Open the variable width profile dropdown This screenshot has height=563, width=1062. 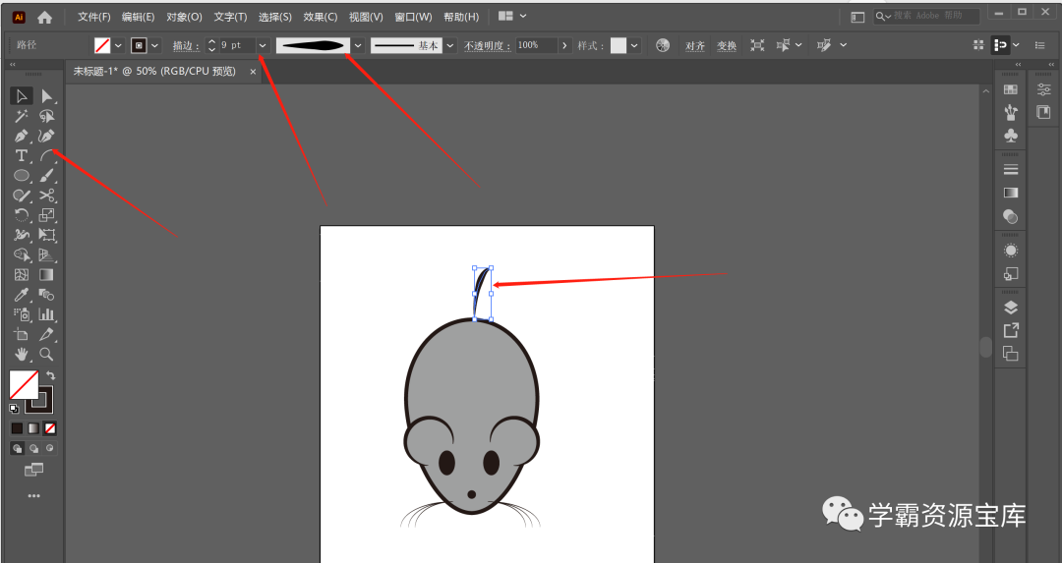pyautogui.click(x=358, y=45)
